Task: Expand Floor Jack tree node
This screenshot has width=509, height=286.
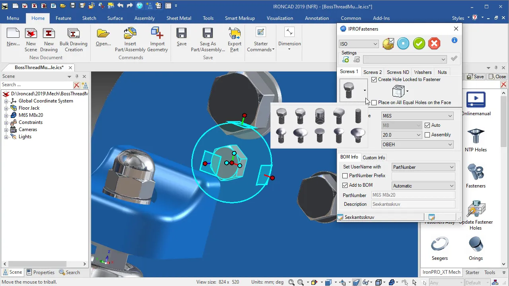Action: 6,108
